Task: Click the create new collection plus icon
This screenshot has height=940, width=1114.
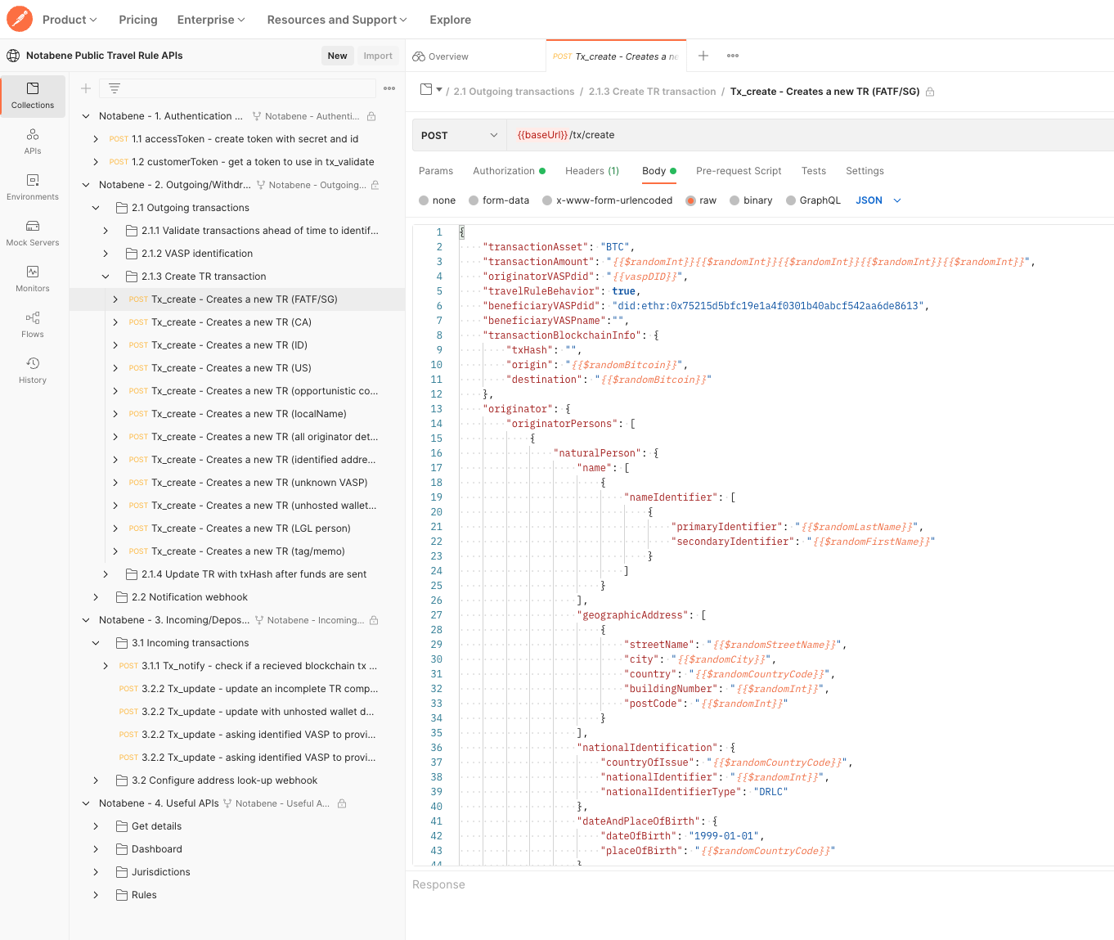Action: pyautogui.click(x=86, y=88)
